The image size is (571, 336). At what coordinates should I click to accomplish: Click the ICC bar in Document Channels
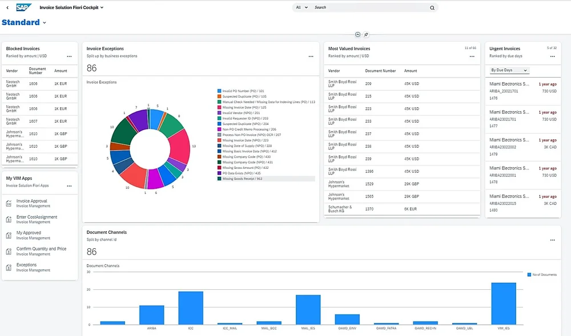tap(191, 308)
